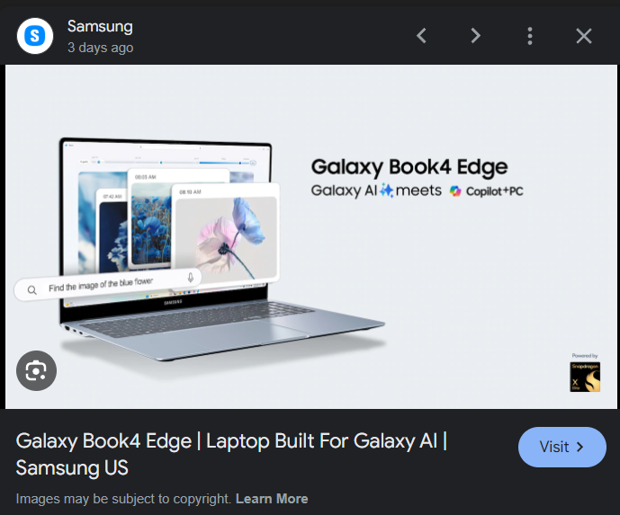Open the Galaxy Book4 Edge title link
The height and width of the screenshot is (515, 620).
(231, 454)
